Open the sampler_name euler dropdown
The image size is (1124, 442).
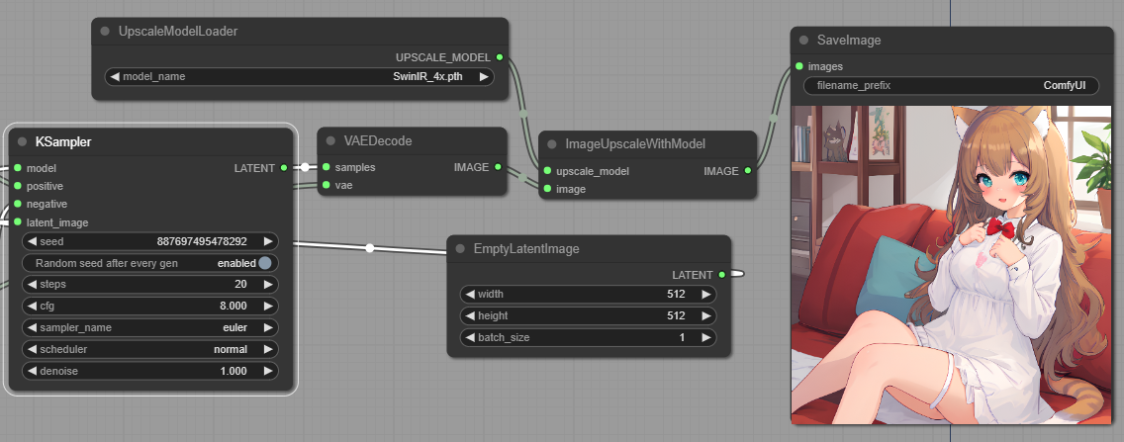click(x=149, y=327)
